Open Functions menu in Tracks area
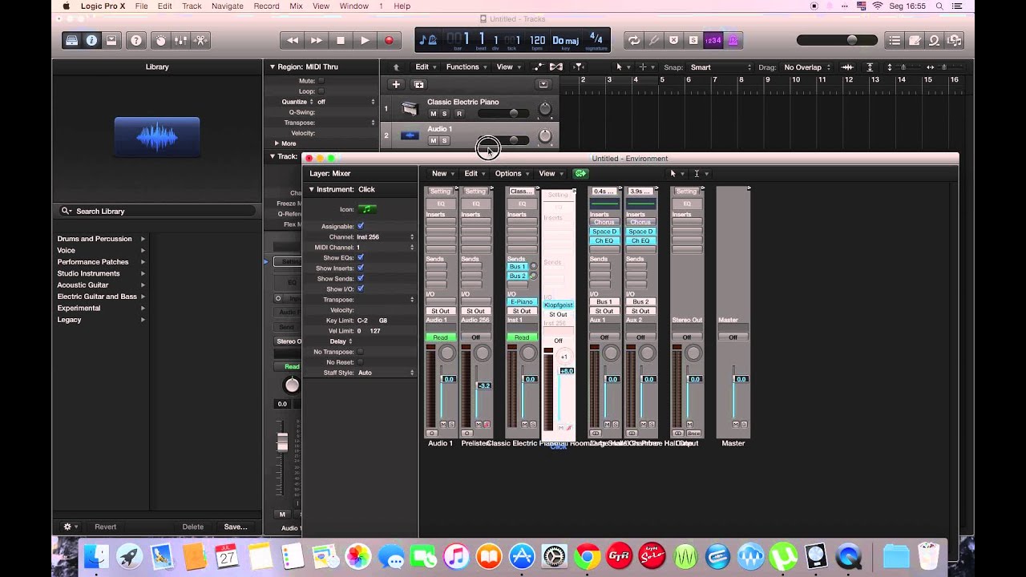The height and width of the screenshot is (577, 1026). pyautogui.click(x=467, y=67)
